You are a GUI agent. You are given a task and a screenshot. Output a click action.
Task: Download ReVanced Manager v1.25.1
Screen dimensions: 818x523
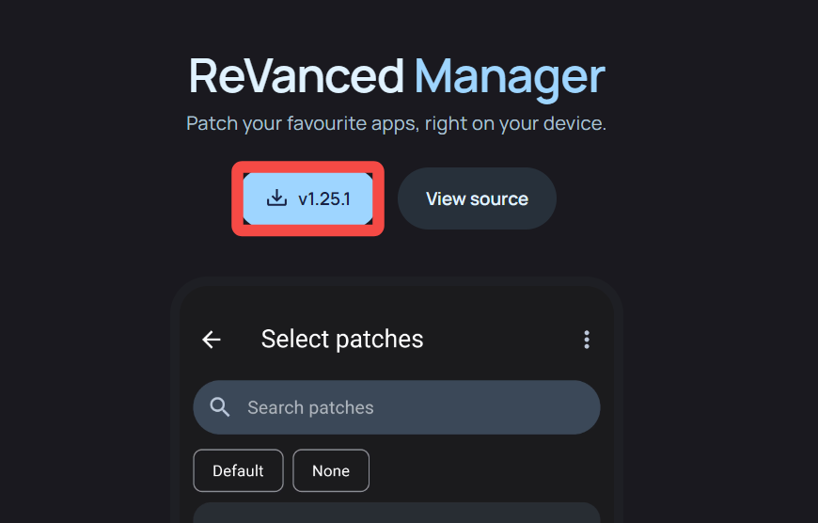click(307, 198)
